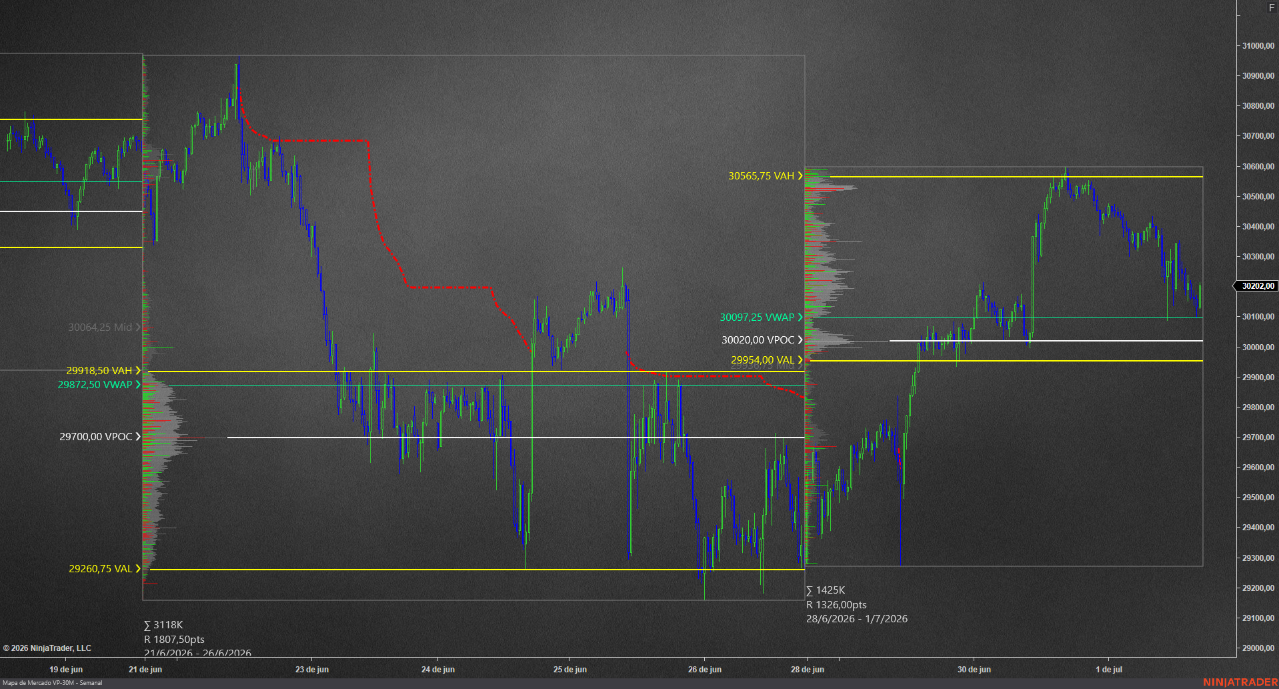
Task: Click the 28 de jun date label
Action: [808, 670]
